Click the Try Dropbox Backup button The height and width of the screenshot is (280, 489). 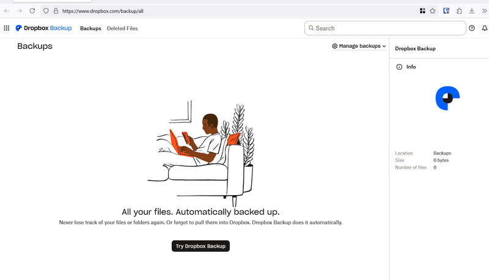200,246
